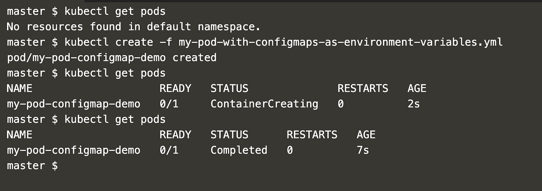Click the kubectl create -f command line
The width and height of the screenshot is (542, 191).
[255, 42]
